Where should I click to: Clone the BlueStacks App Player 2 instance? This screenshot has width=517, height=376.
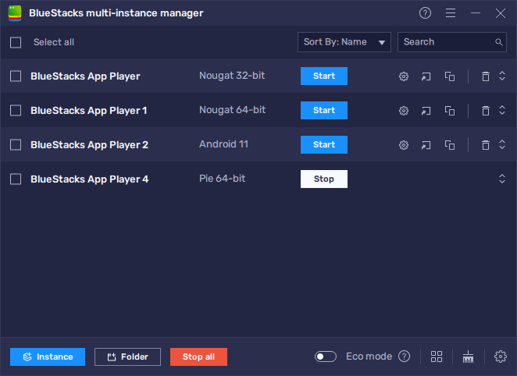point(450,145)
